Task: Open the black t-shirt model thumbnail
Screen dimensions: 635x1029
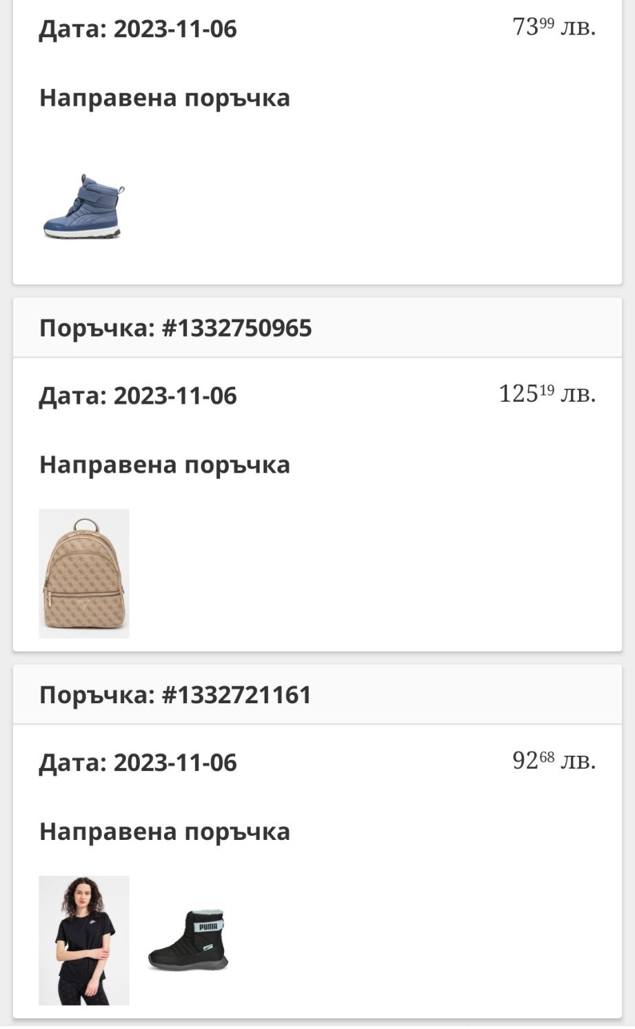Action: 83,940
